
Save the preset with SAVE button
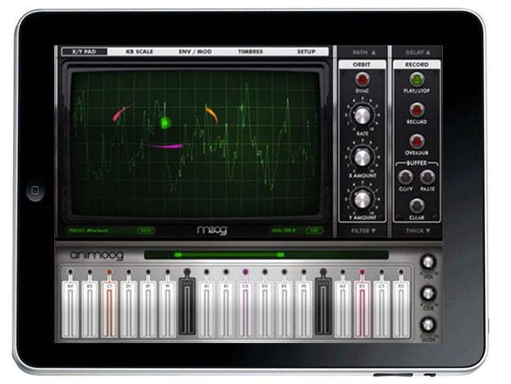[x=146, y=231]
